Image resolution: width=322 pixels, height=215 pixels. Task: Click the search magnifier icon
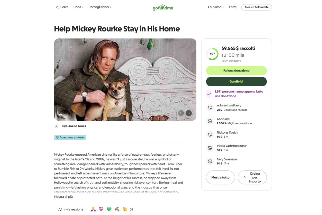point(57,7)
